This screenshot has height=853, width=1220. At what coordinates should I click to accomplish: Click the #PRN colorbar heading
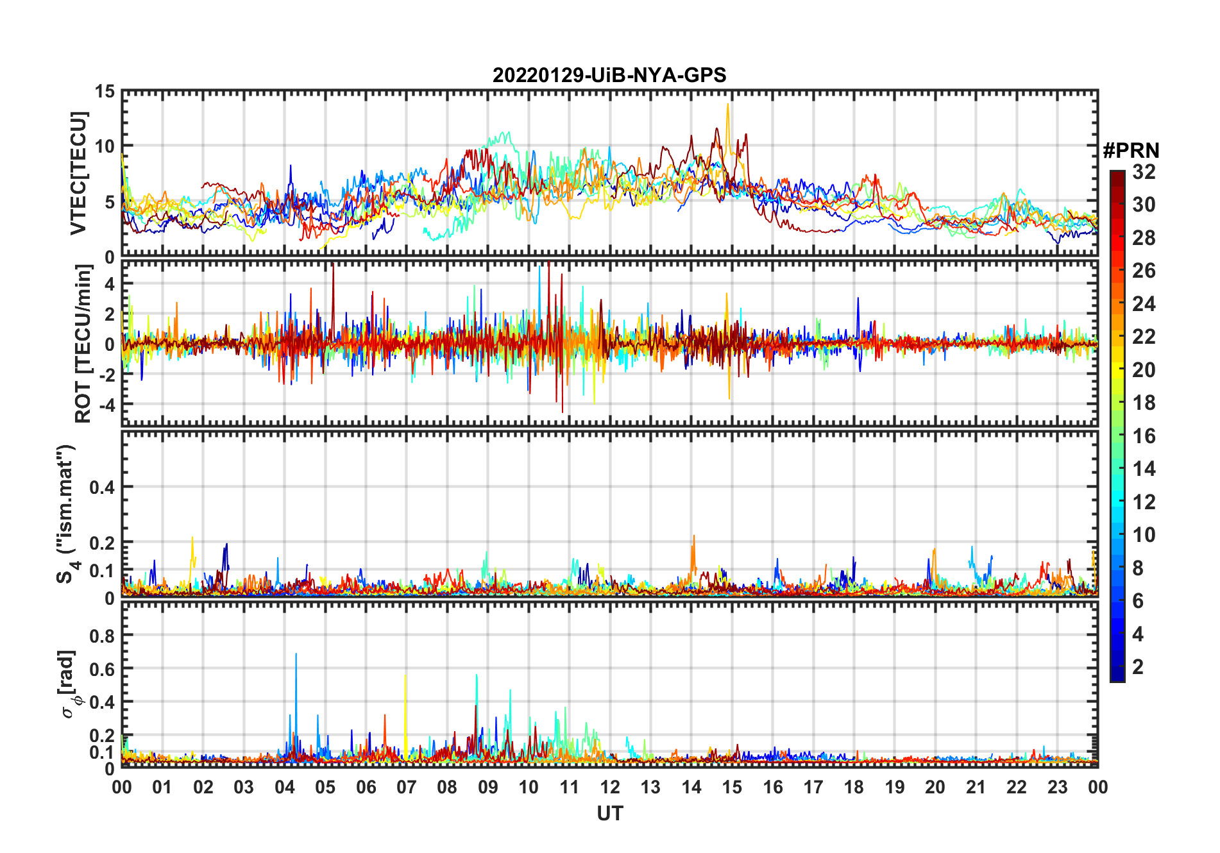1131,151
